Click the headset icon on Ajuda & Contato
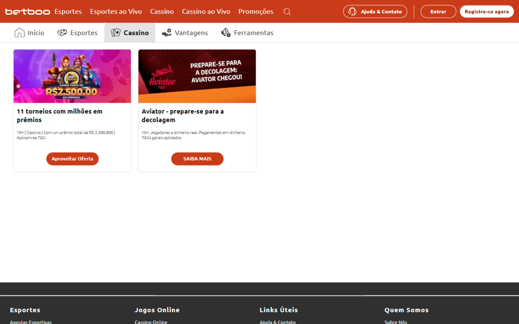The image size is (519, 324). [352, 11]
